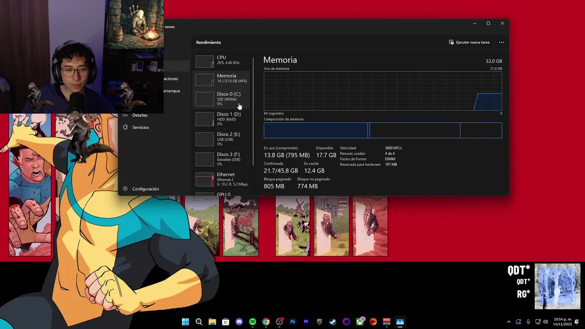Open network settings tray icon
585x329 pixels.
click(538, 322)
